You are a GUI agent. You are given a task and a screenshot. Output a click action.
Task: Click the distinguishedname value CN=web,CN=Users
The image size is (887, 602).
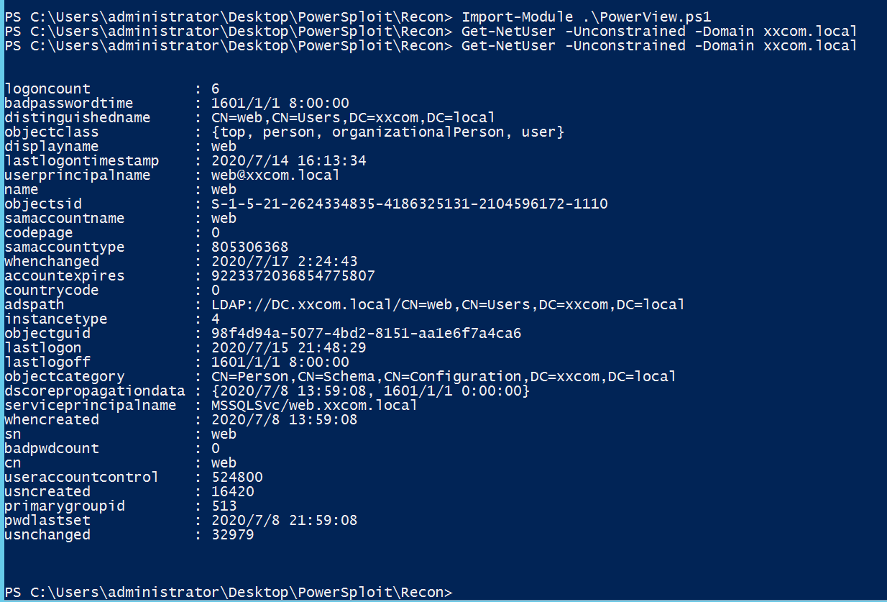coord(353,118)
